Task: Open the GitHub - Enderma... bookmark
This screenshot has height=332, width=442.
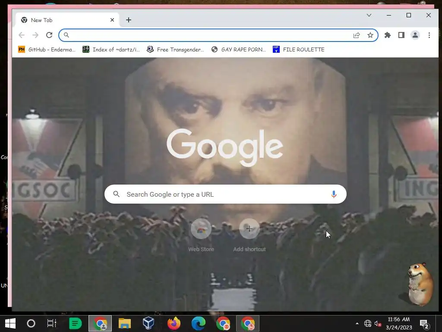Action: tap(47, 49)
